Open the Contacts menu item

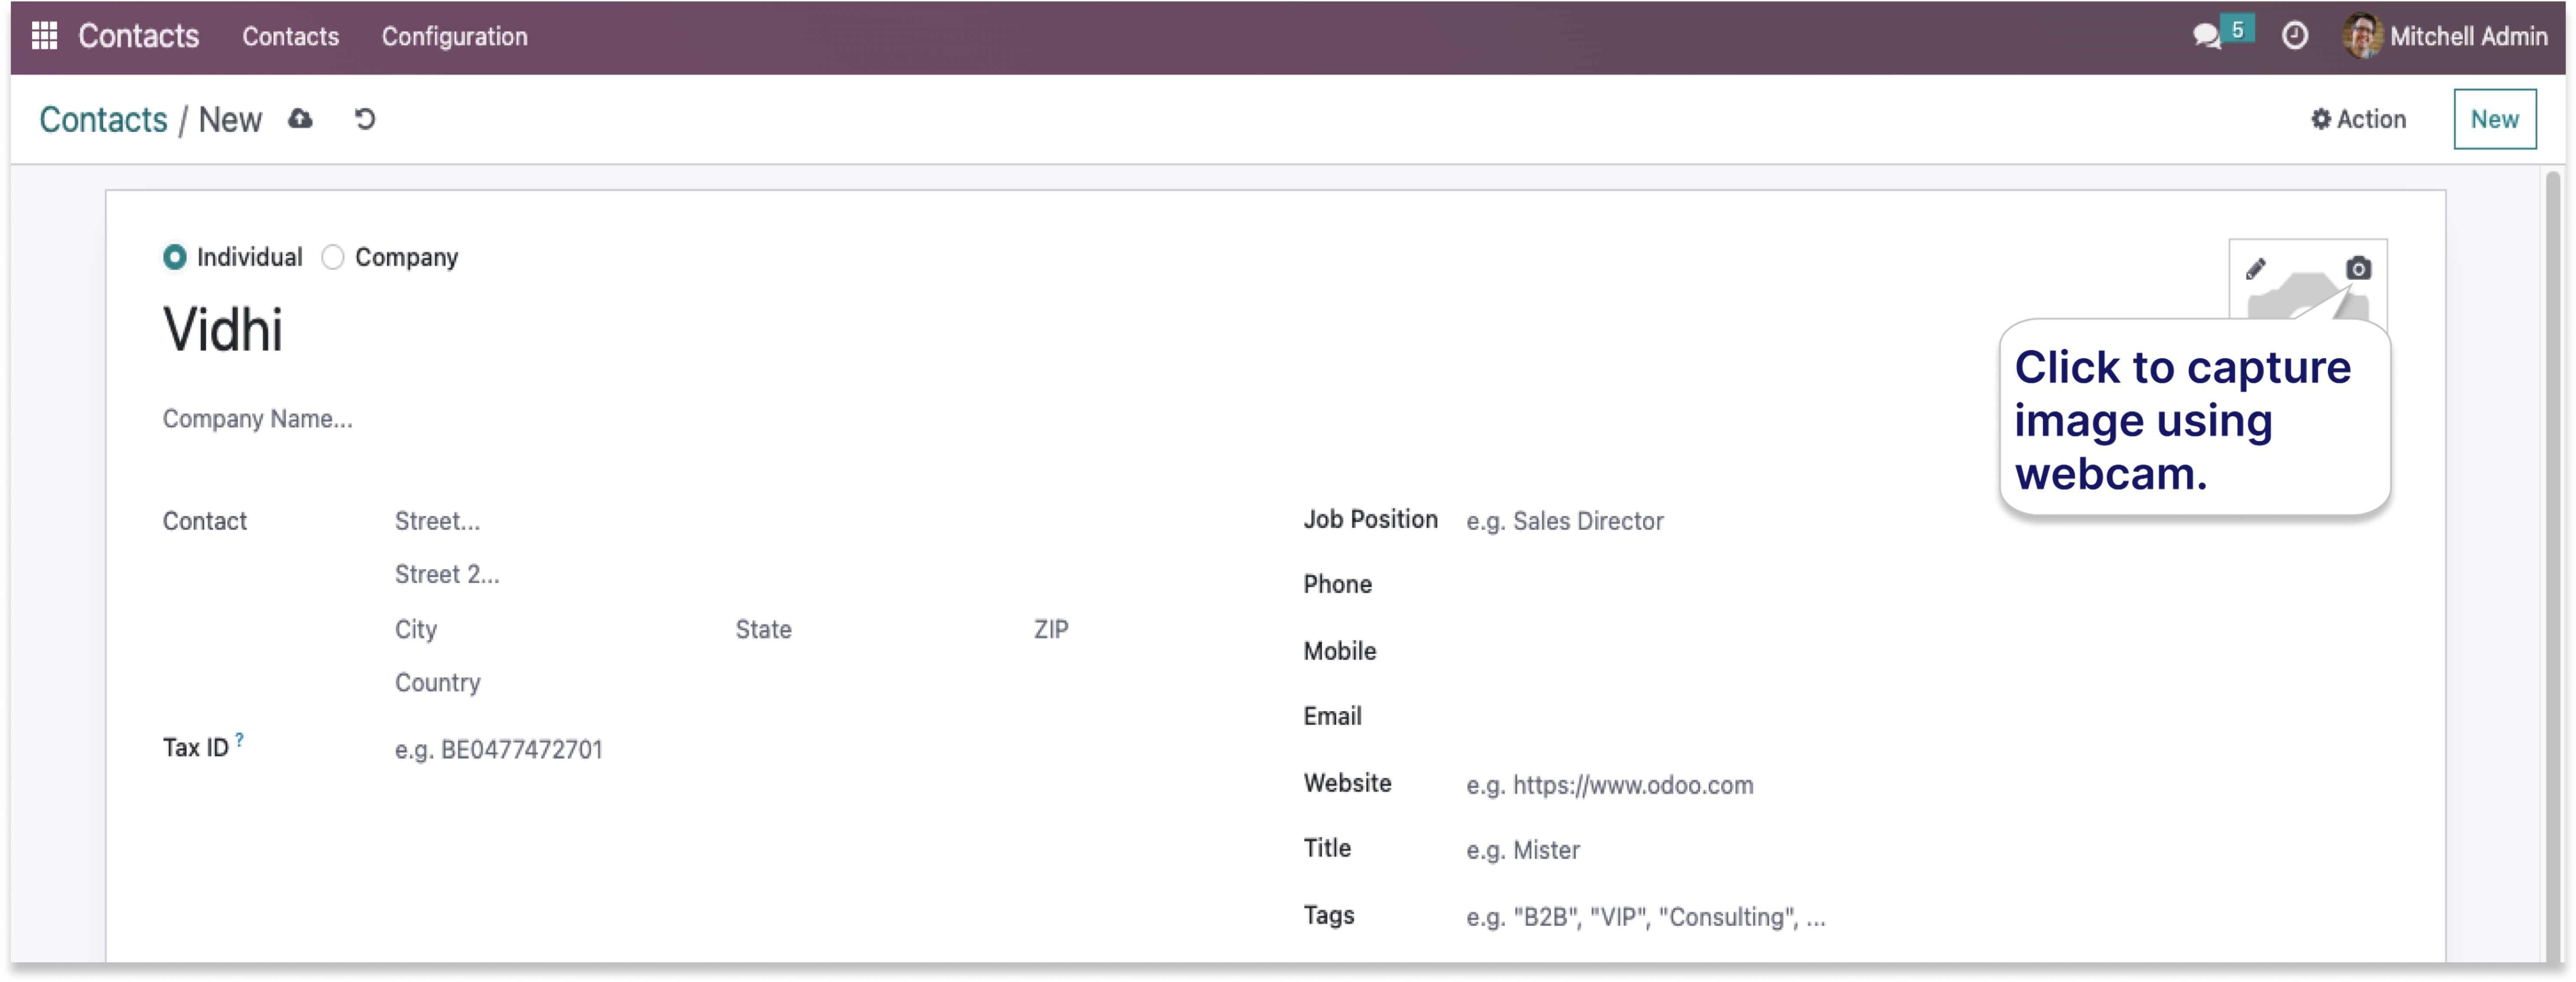(x=290, y=36)
